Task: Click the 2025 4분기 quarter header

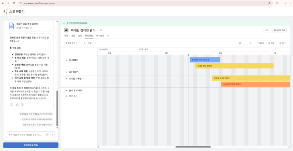Action: click(103, 50)
